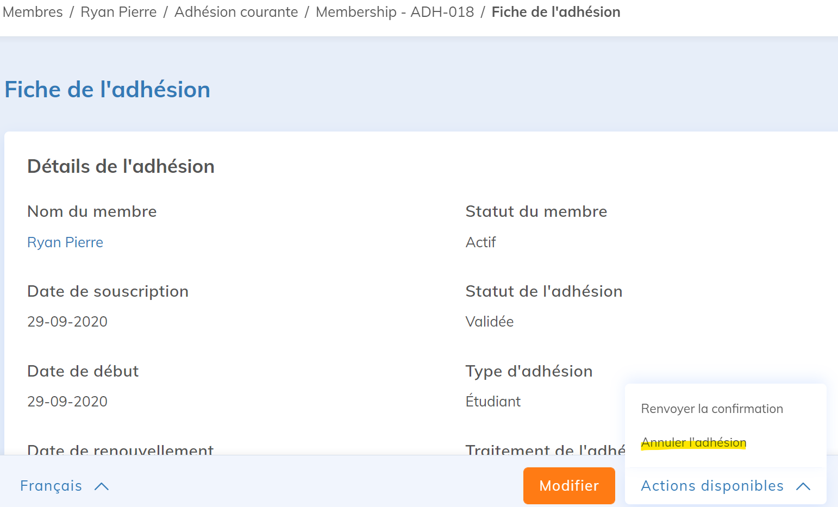Image resolution: width=838 pixels, height=507 pixels.
Task: Choose Annuler l'adhésion menu option
Action: [x=693, y=442]
